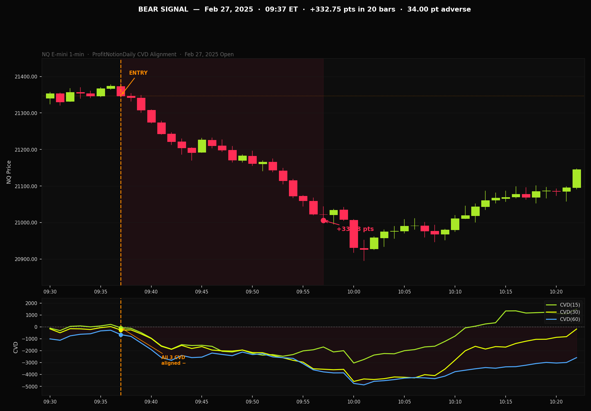Click the tall green candle at 10:22
This screenshot has width=591, height=411.
pos(577,178)
